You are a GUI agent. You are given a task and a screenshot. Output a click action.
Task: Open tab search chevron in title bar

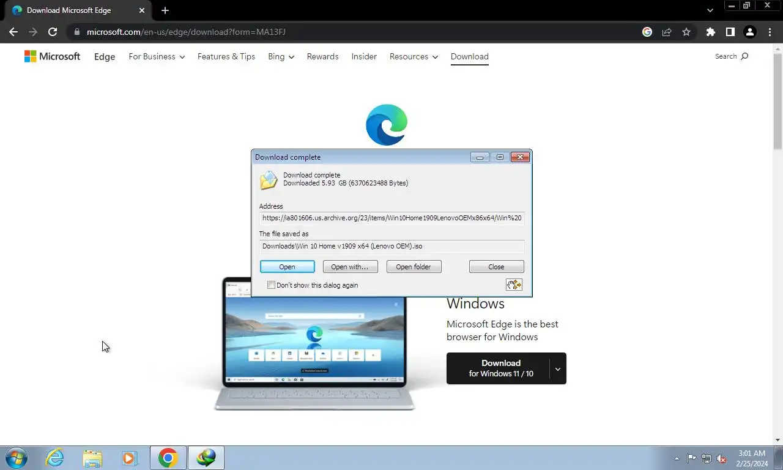(x=710, y=10)
